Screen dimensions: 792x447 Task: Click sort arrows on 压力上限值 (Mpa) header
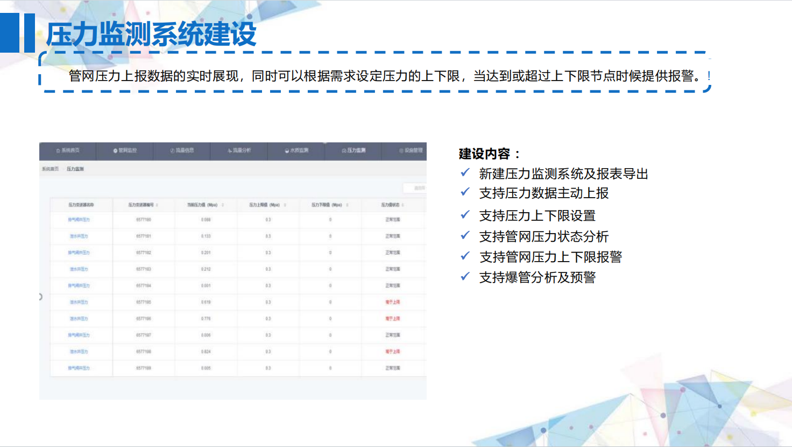click(285, 205)
